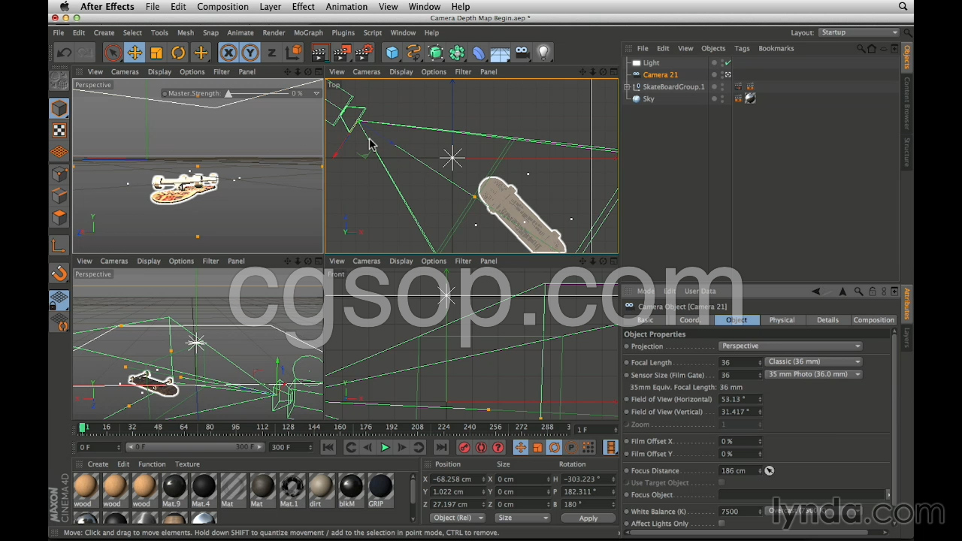Click the Master.Strength slider handle
Viewport: 962px width, 541px height.
228,93
